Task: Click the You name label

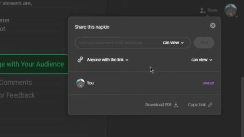Action: click(90, 83)
